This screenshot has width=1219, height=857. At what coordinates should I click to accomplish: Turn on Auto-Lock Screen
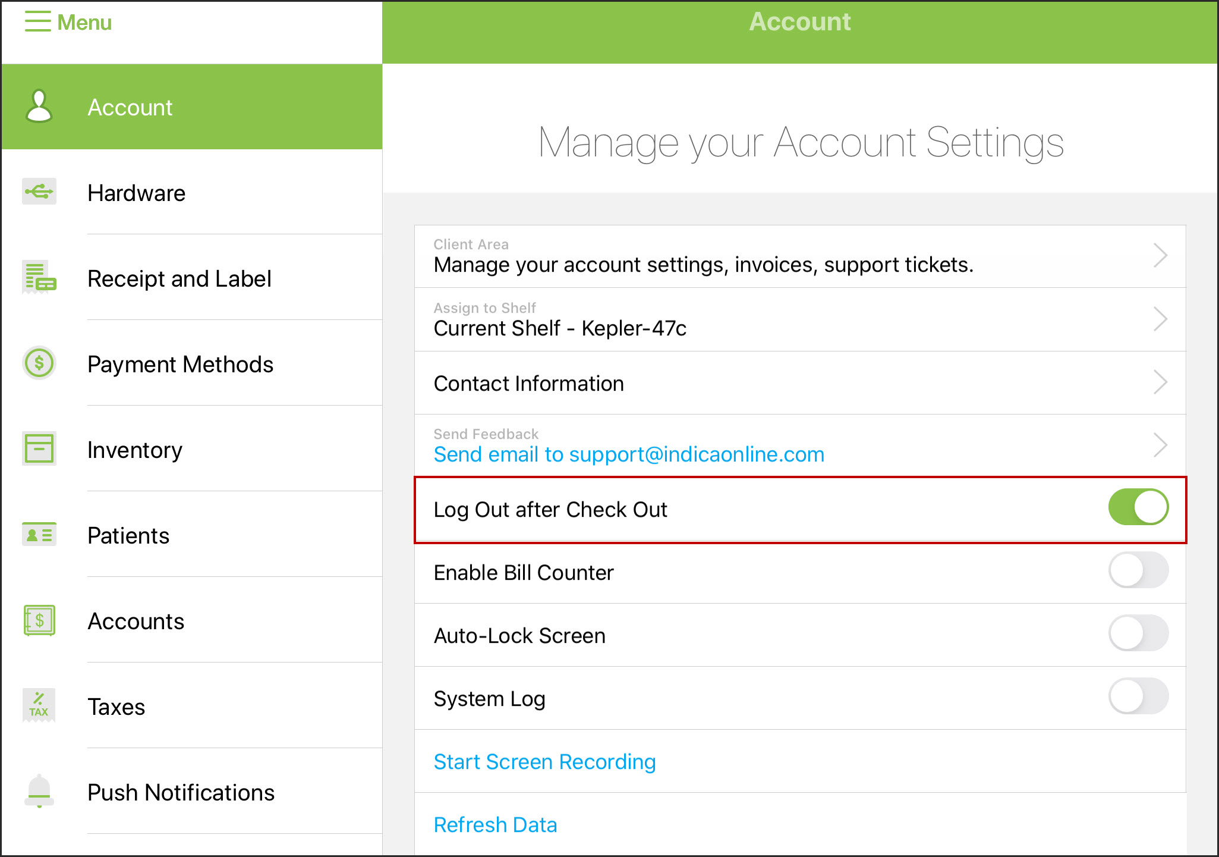tap(1138, 633)
